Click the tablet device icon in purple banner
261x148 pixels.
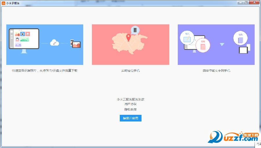243,50
